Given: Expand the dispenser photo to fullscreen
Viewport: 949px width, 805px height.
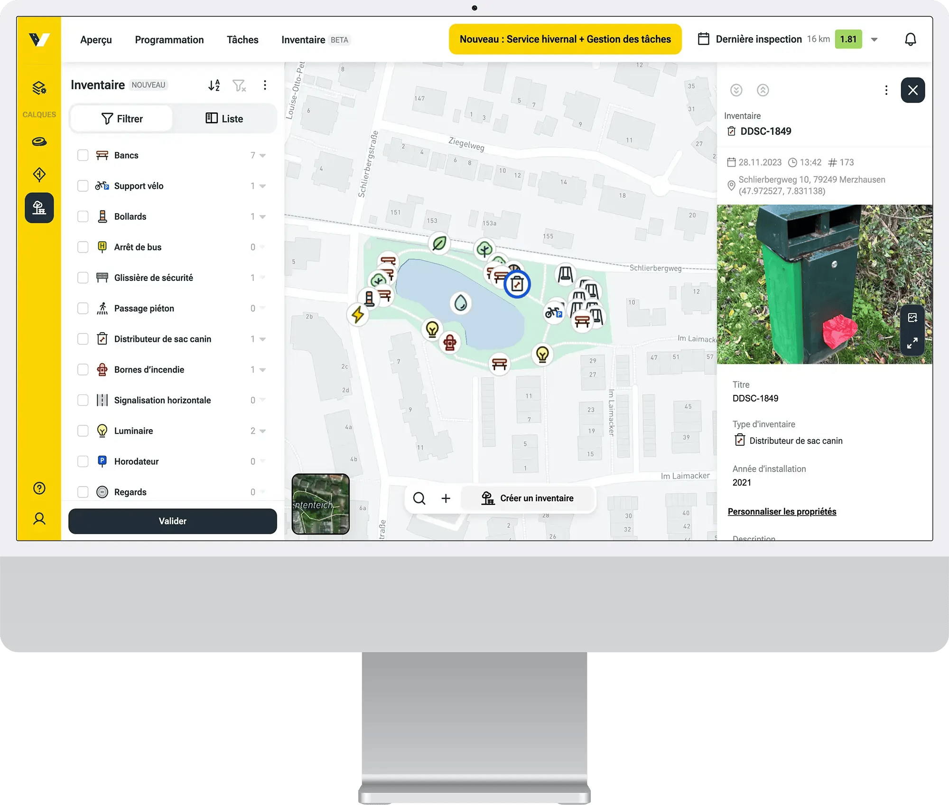Looking at the screenshot, I should click(912, 343).
